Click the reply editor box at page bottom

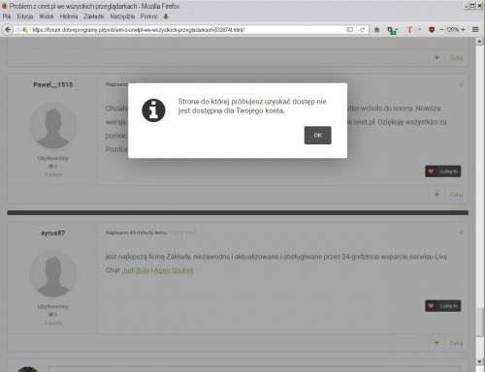click(254, 369)
